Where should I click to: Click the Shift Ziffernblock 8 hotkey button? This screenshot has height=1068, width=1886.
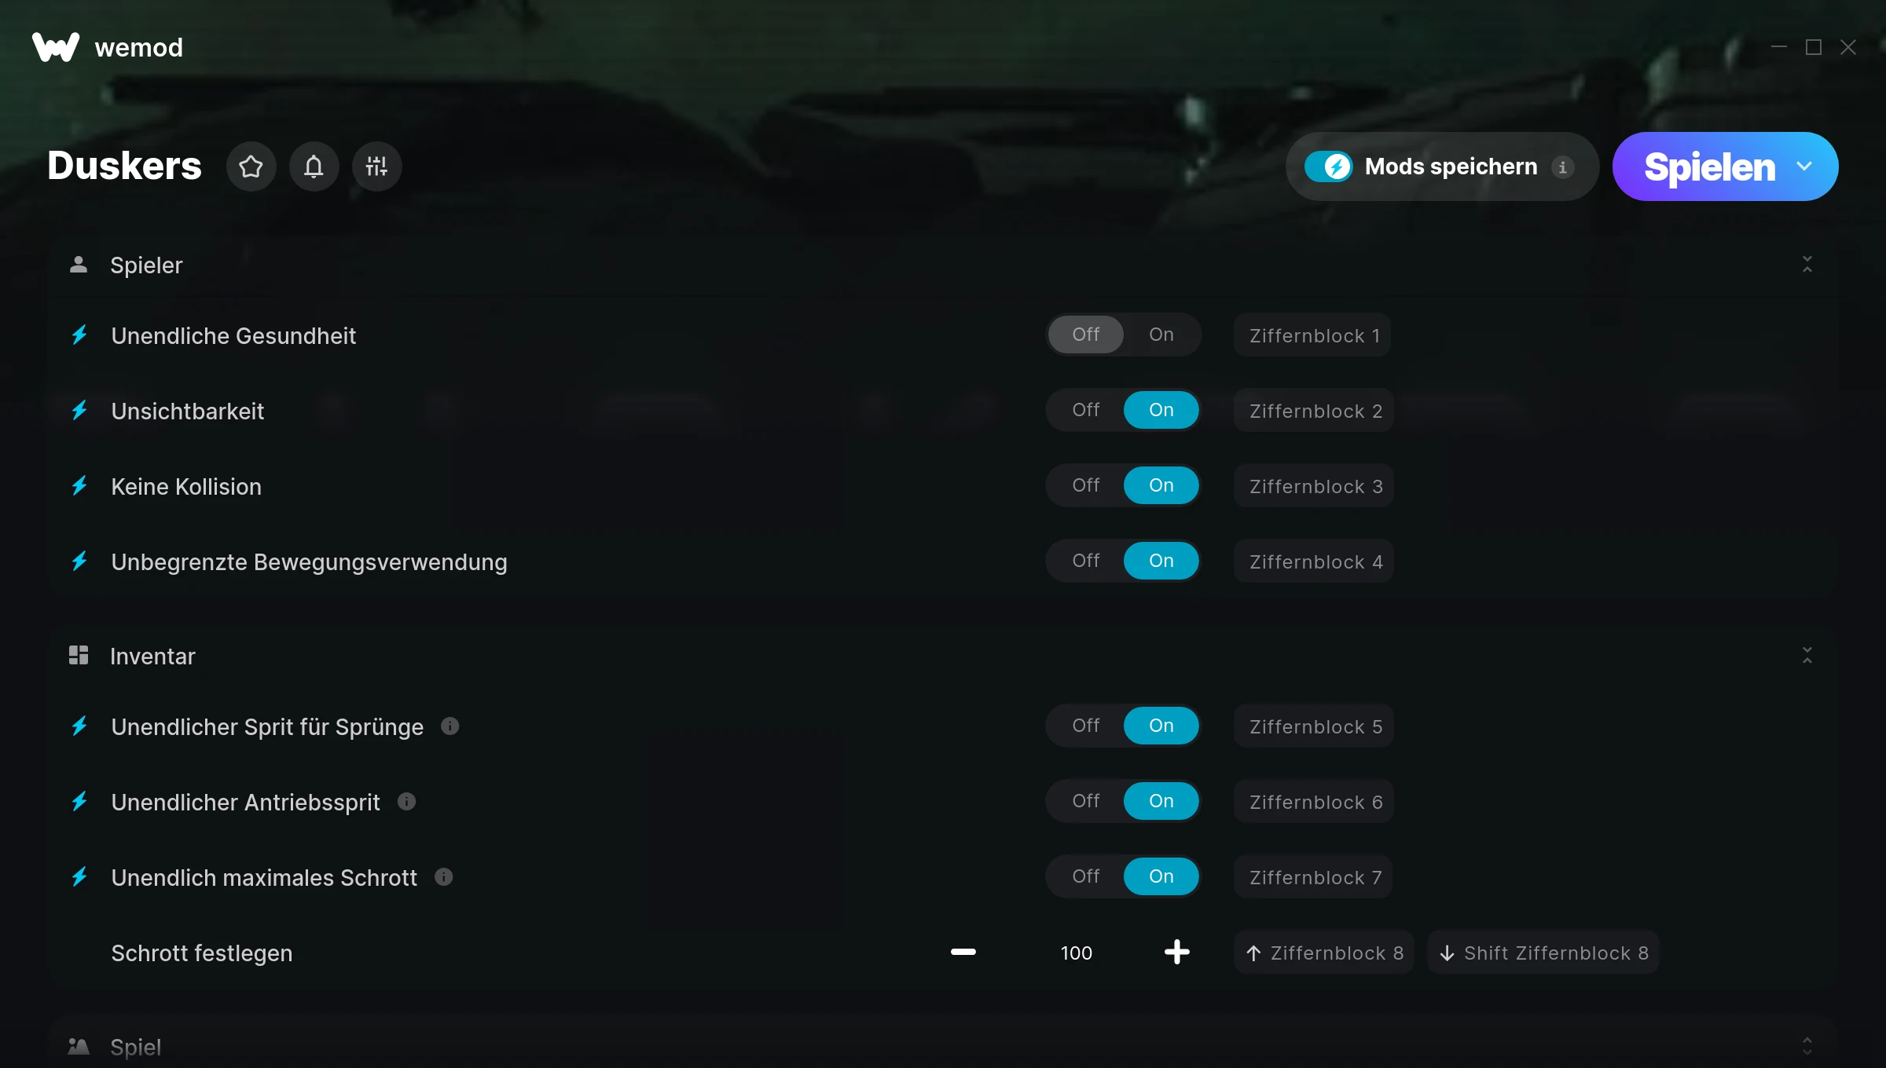[1543, 953]
